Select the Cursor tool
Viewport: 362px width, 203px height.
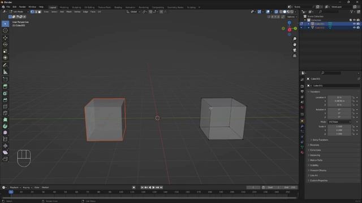click(x=5, y=30)
